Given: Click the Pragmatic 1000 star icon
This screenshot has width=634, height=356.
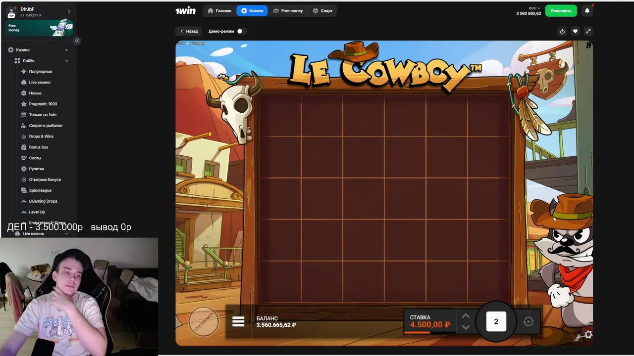Looking at the screenshot, I should tap(24, 104).
